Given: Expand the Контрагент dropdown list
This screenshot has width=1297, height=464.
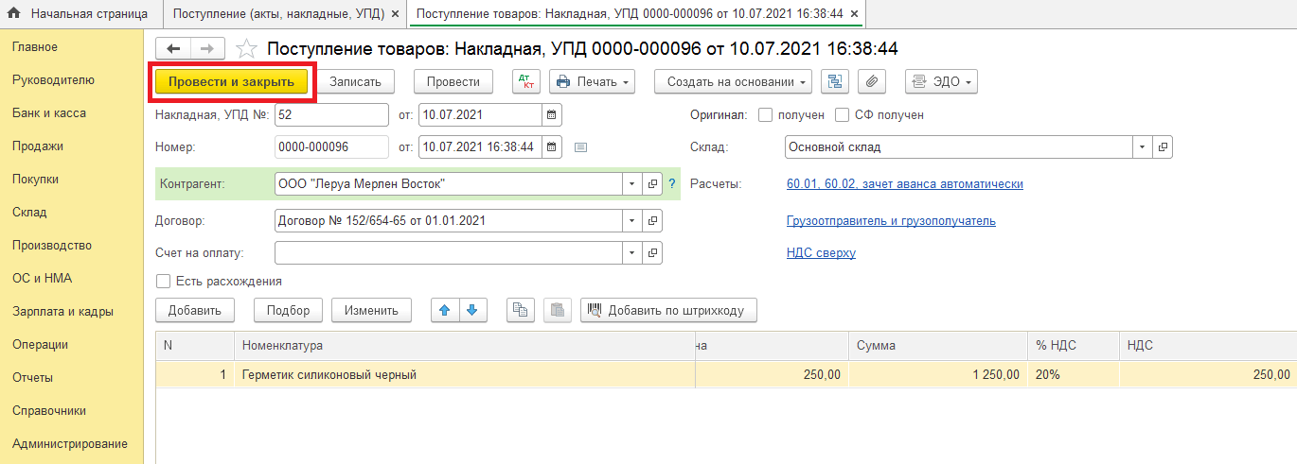Looking at the screenshot, I should [x=631, y=184].
